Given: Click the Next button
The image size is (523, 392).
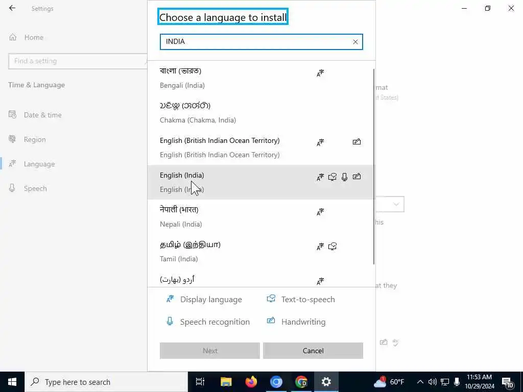Looking at the screenshot, I should coord(210,351).
